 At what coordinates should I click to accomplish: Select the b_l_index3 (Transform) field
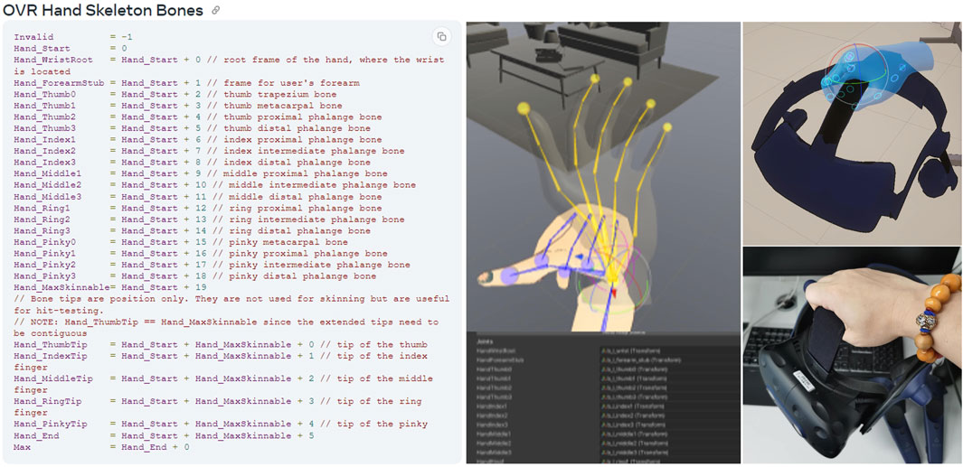coord(670,425)
